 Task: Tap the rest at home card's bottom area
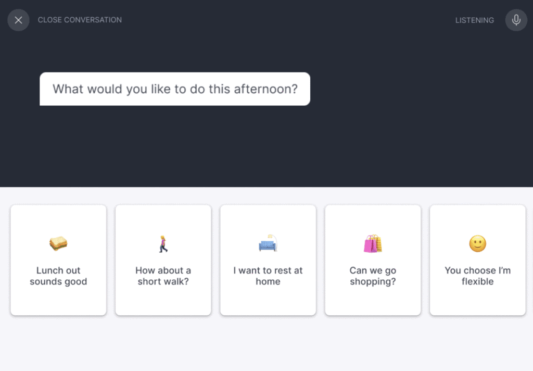(x=268, y=302)
